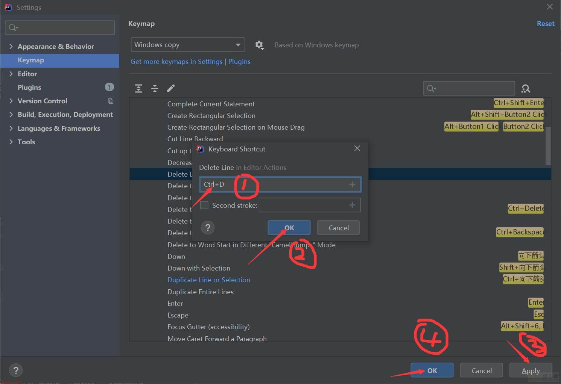
Task: Click the Apply button
Action: [x=531, y=370]
